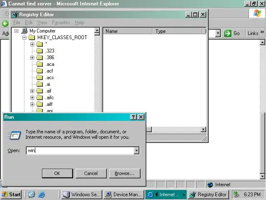The image size is (266, 200).
Task: Click the Internet Explorer title bar icon
Action: point(4,4)
